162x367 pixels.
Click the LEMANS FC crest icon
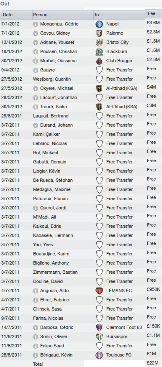click(99, 291)
